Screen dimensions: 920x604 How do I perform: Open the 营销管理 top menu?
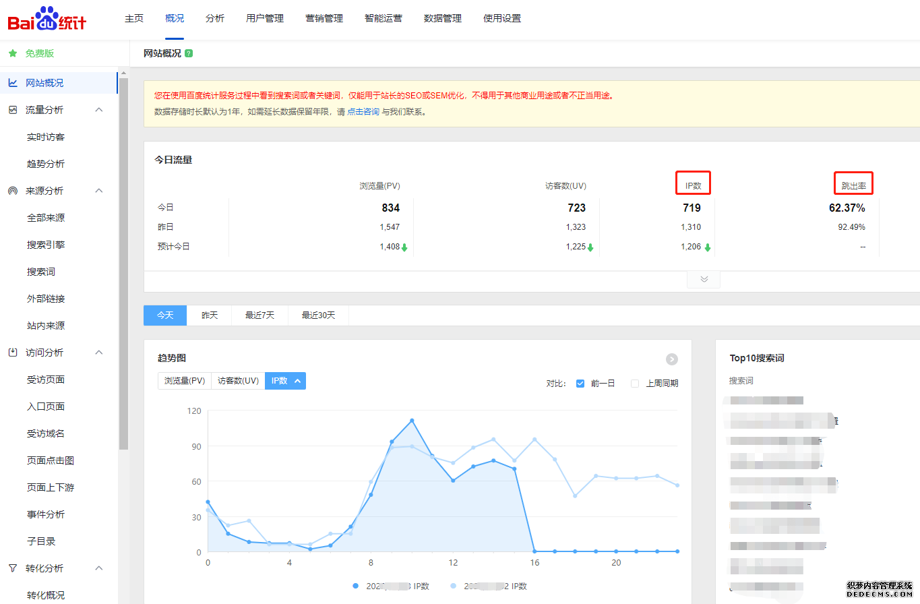pos(324,18)
